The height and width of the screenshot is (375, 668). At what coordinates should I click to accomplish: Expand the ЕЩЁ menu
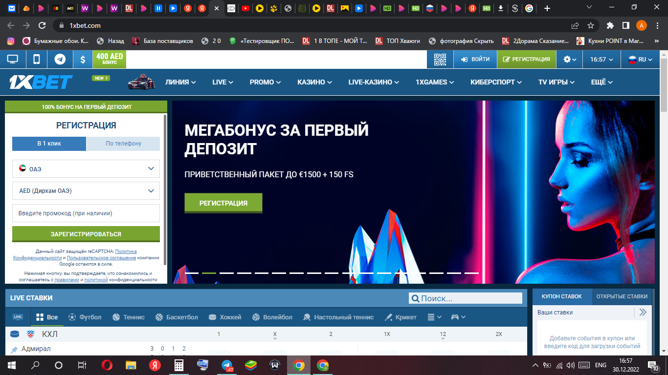[601, 82]
